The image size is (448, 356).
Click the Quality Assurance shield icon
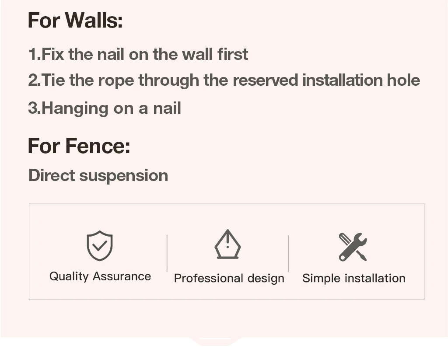tap(99, 245)
